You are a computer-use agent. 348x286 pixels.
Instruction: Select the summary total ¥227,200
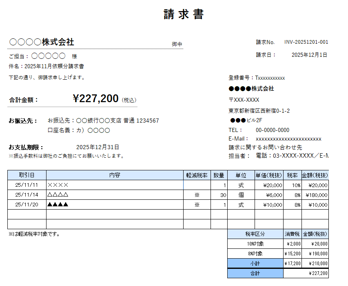[x=306, y=273]
